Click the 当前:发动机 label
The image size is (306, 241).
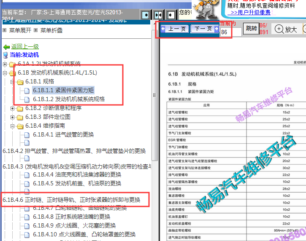[24, 55]
